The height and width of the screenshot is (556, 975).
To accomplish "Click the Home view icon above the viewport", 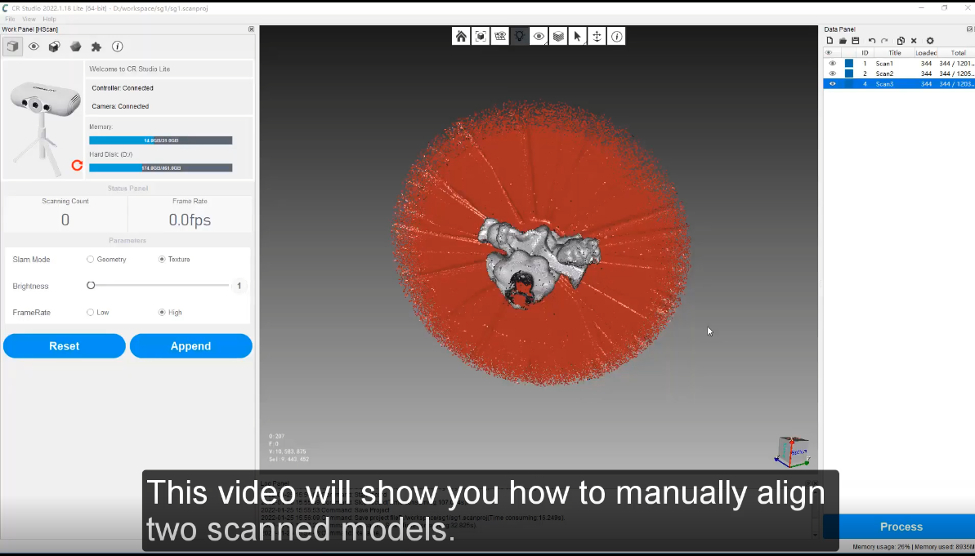I will (x=461, y=36).
